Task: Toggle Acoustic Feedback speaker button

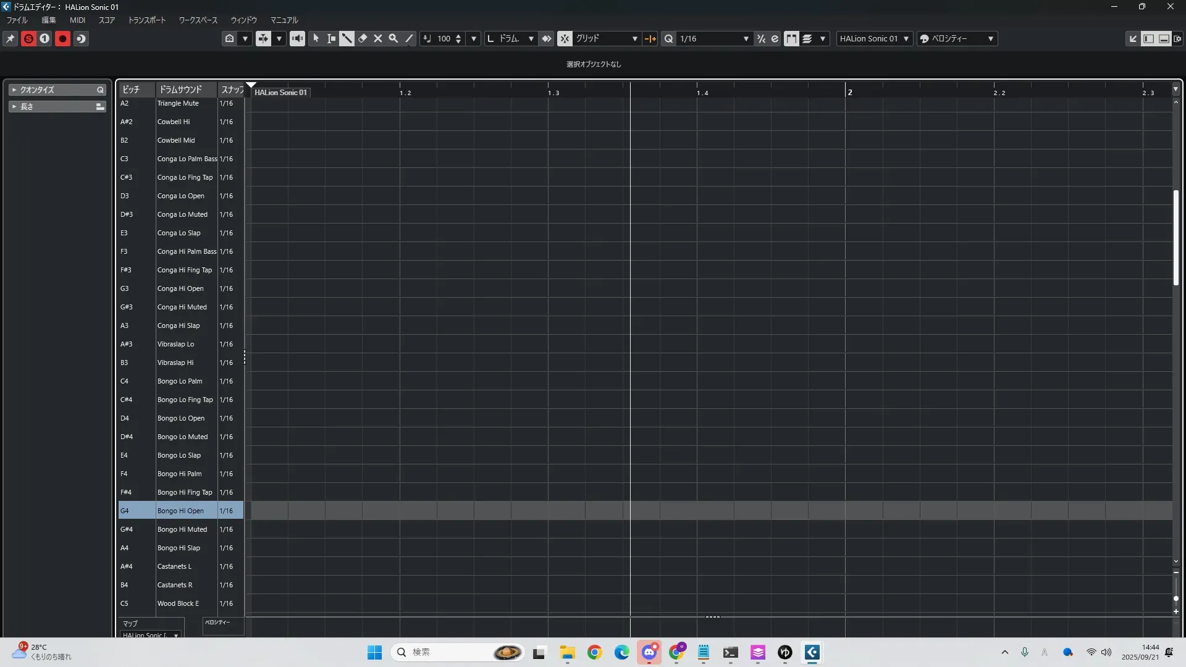Action: coord(297,38)
